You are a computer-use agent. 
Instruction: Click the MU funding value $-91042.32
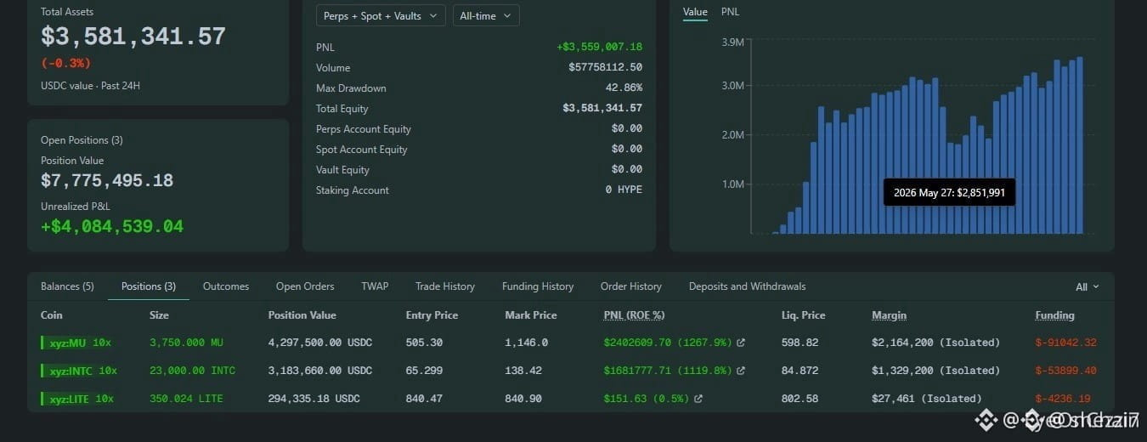1065,343
